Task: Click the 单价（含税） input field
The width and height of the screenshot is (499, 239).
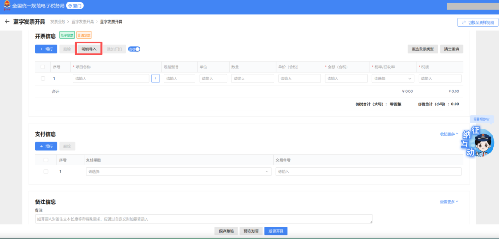Action: pos(299,79)
